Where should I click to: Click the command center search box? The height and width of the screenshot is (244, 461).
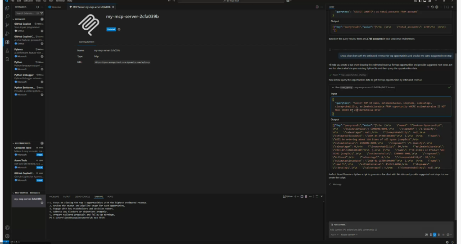pos(231,1)
